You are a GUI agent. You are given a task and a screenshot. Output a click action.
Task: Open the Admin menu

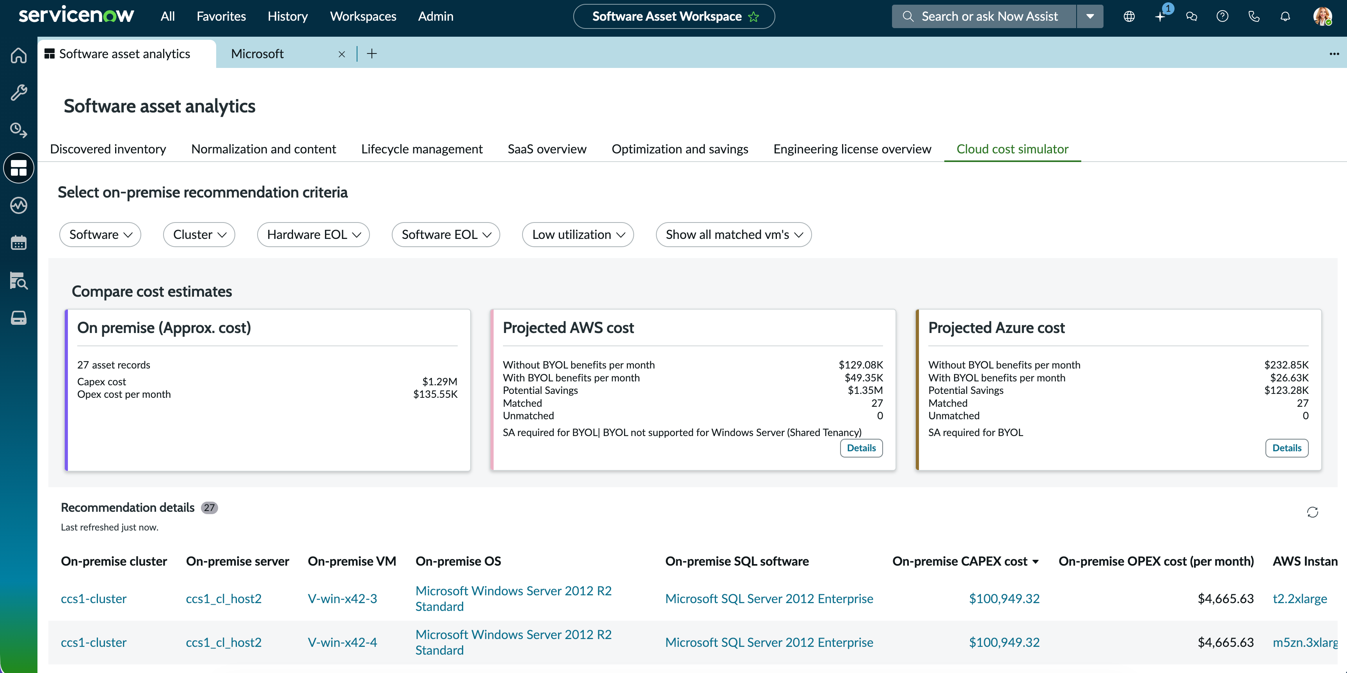(435, 17)
